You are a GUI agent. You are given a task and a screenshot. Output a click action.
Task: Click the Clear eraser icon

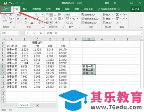(x=118, y=23)
